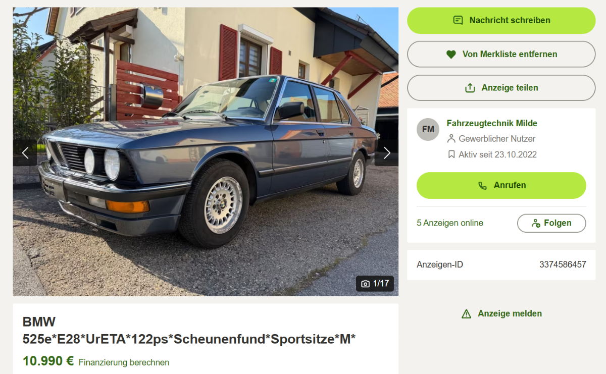Toggle Folgen to follow the seller
The height and width of the screenshot is (374, 606).
551,223
